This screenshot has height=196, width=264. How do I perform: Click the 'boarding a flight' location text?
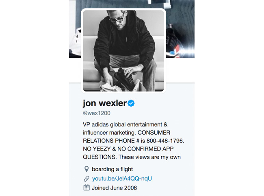coord(112,169)
